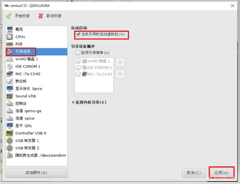Expand the 直接内核引导 section
The width and height of the screenshot is (240, 184).
click(x=89, y=102)
